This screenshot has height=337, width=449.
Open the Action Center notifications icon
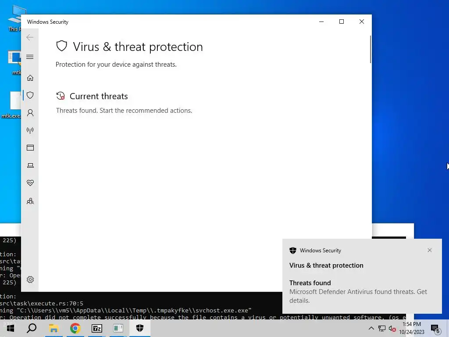click(435, 328)
